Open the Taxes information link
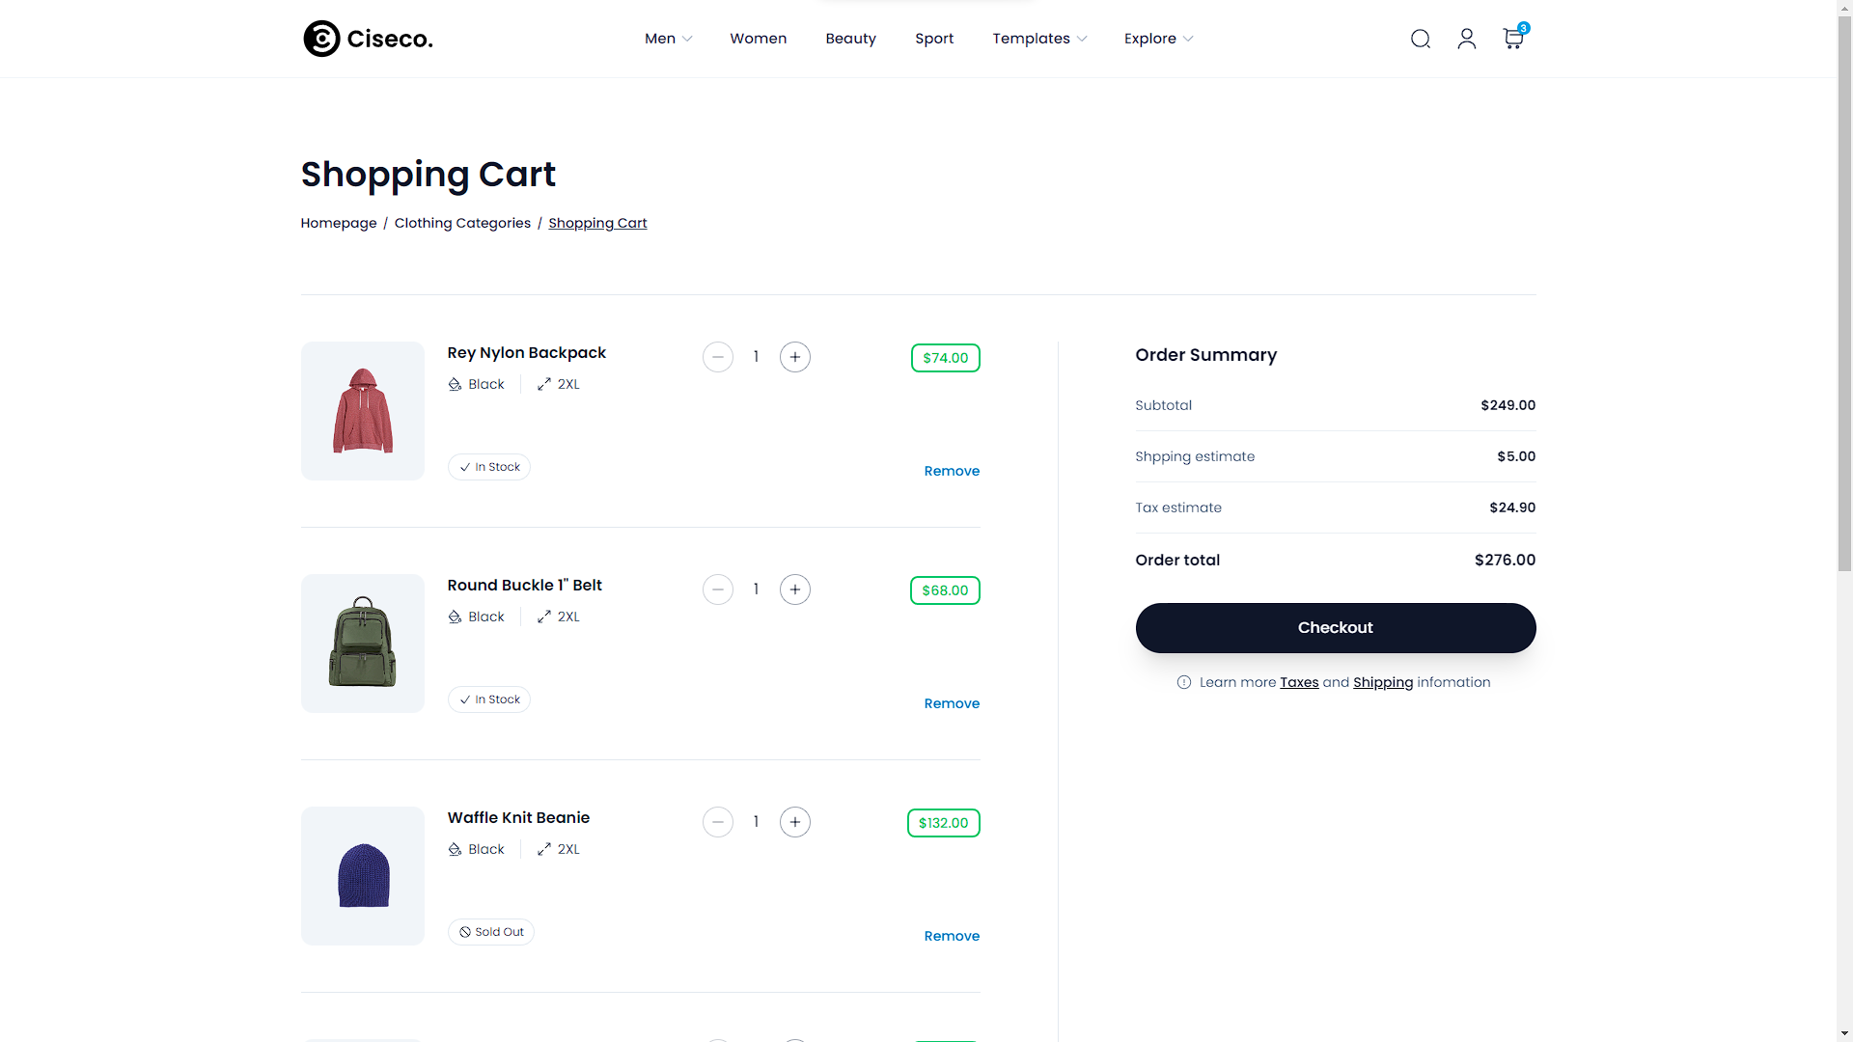 coord(1298,682)
